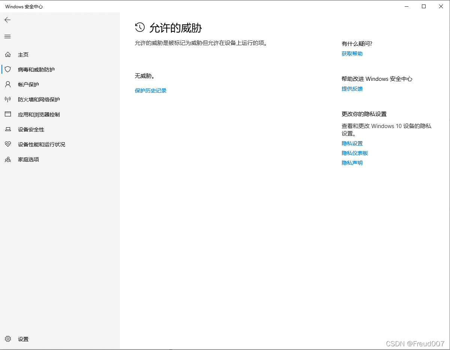Open 防火墙和网络保护 section

(39, 100)
